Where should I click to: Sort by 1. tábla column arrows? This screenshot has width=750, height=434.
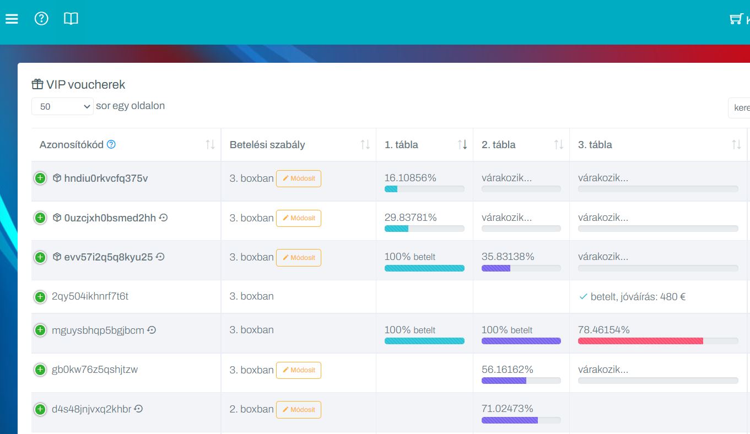click(462, 145)
